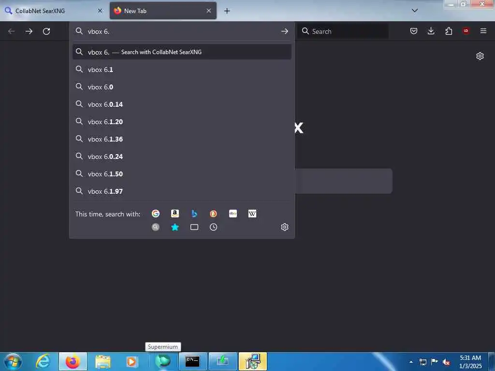Search history using the clock icon

coord(213,227)
